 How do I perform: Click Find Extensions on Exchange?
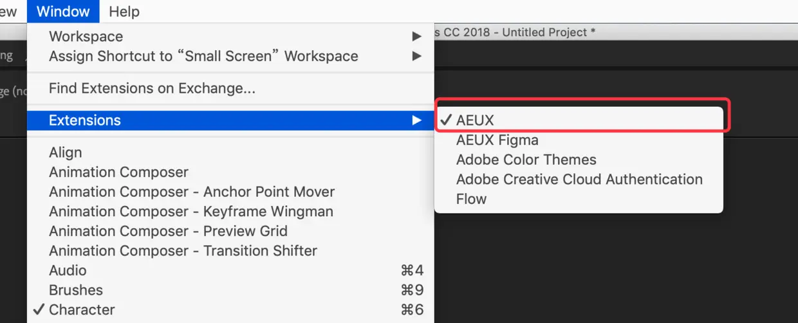click(152, 88)
